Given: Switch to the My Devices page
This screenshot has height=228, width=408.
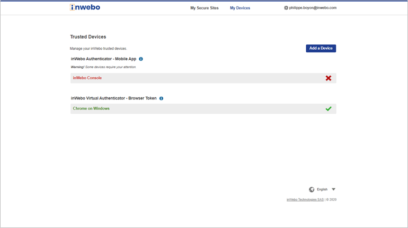Looking at the screenshot, I should click(240, 8).
